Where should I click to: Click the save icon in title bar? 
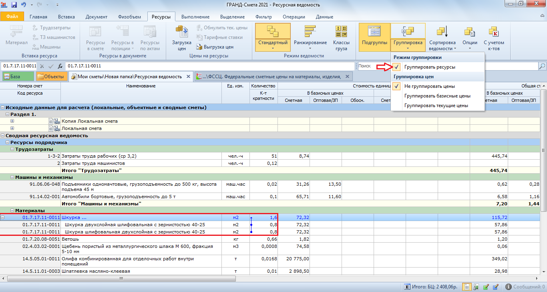click(x=14, y=5)
